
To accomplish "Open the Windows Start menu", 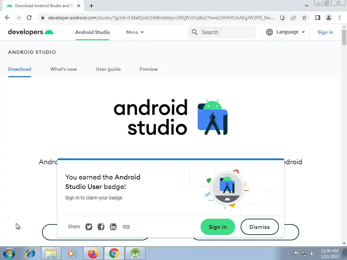I will (9, 253).
